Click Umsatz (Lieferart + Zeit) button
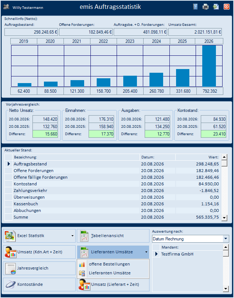This screenshot has width=234, height=298. [113, 284]
